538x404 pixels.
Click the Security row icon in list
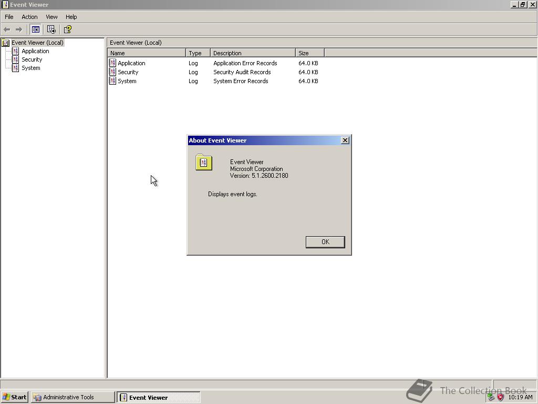point(112,72)
